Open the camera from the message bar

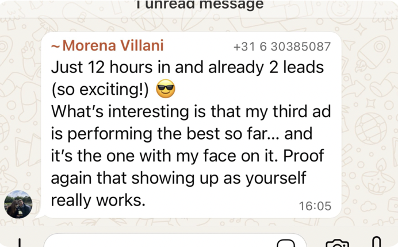(336, 244)
